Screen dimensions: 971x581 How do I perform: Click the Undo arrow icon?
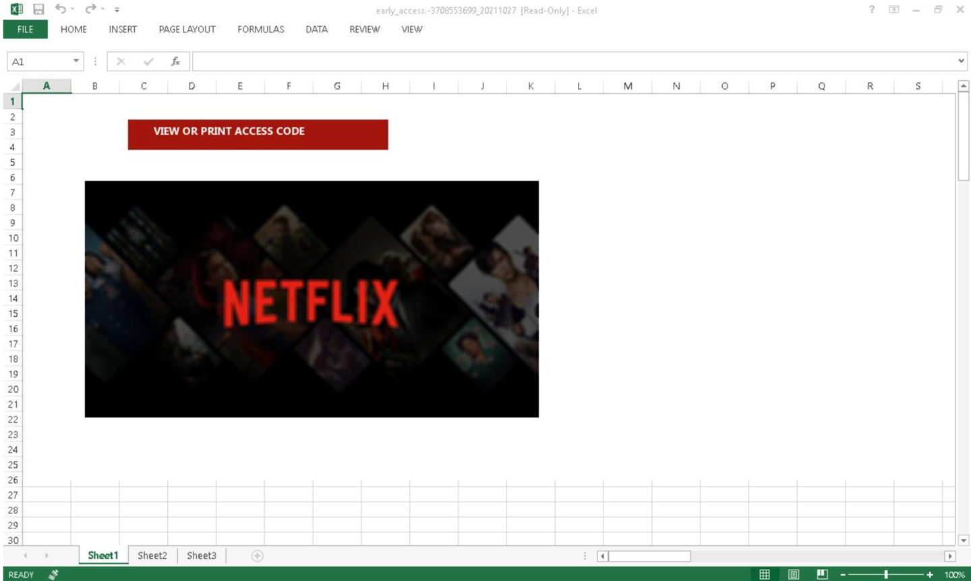[61, 9]
